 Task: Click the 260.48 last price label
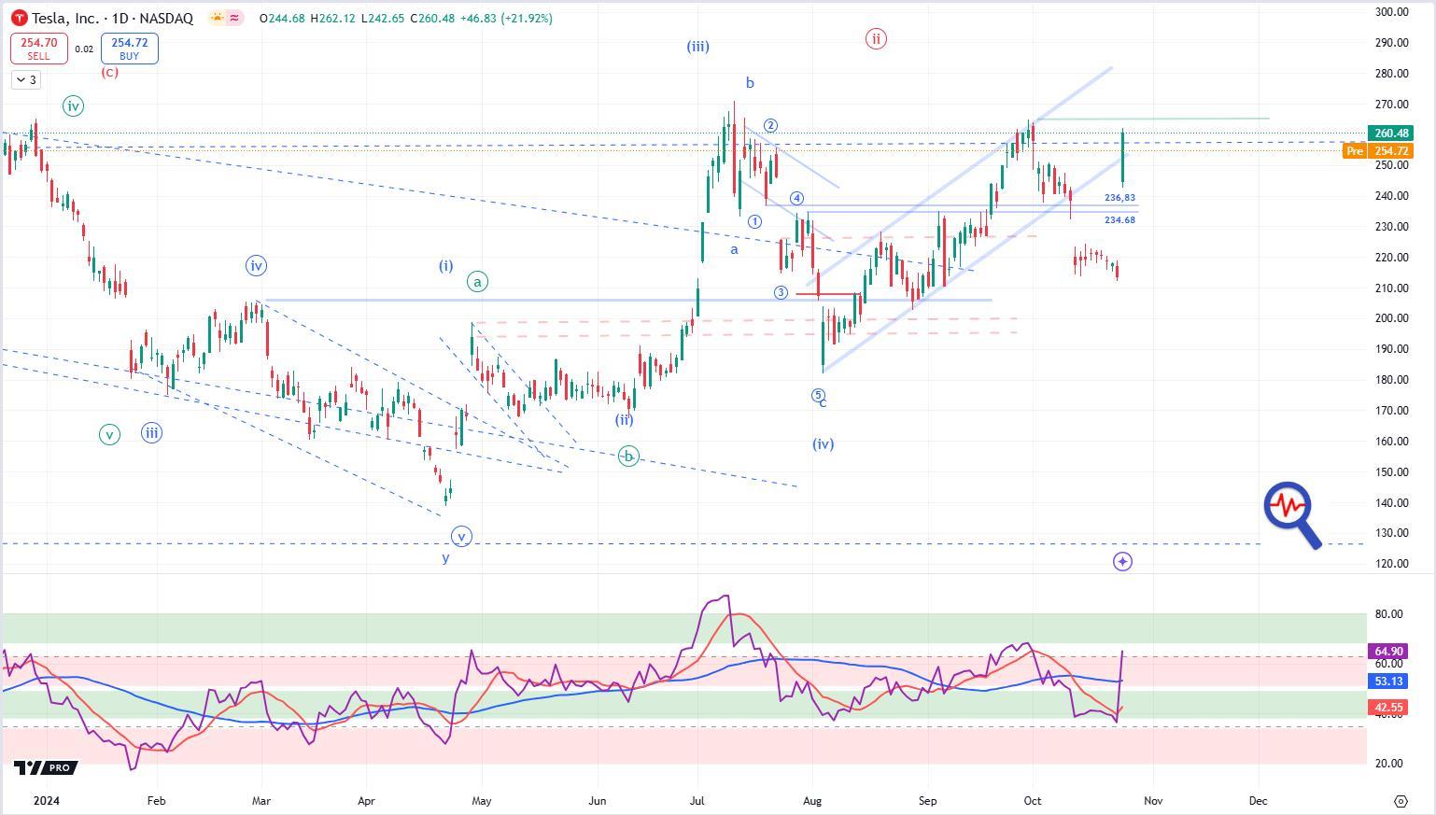pos(1391,133)
